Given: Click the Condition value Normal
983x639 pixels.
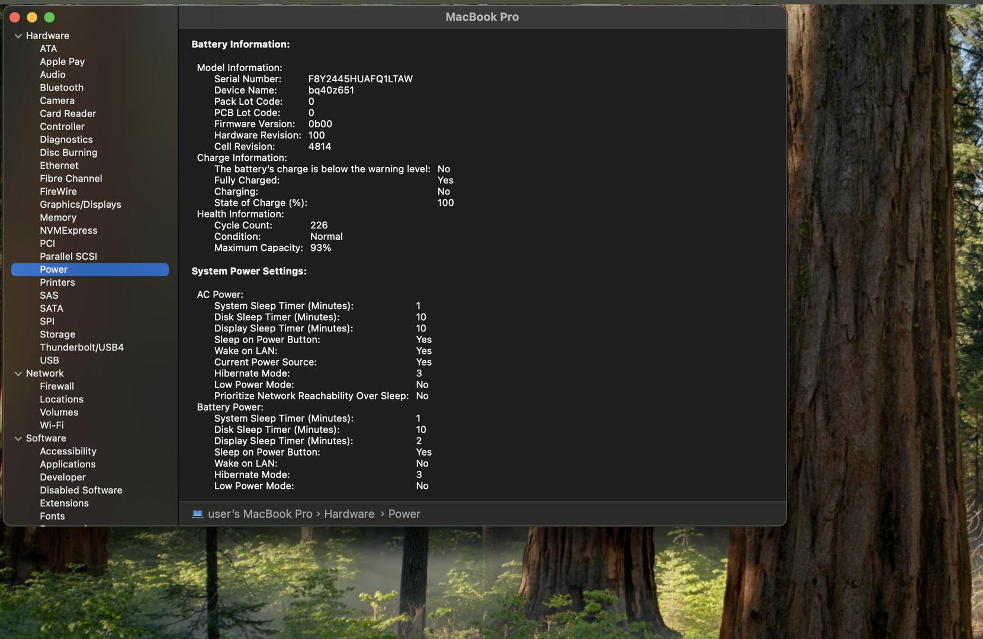Looking at the screenshot, I should 326,237.
